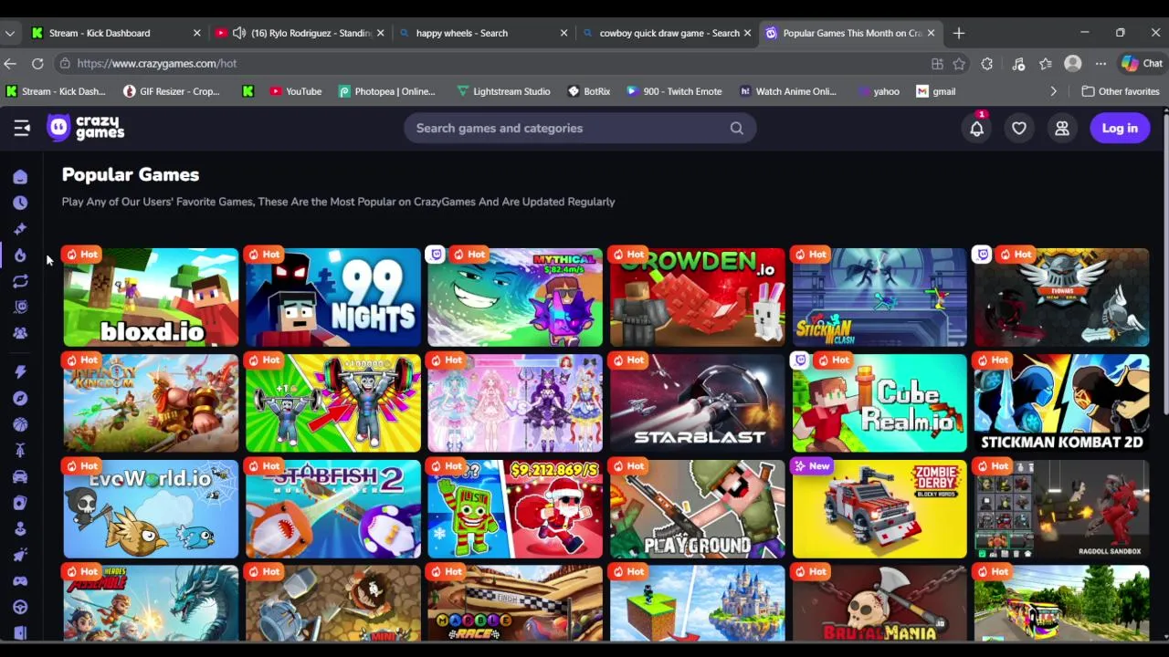
Task: Open the Updated arrows icon in sidebar
Action: pyautogui.click(x=20, y=281)
